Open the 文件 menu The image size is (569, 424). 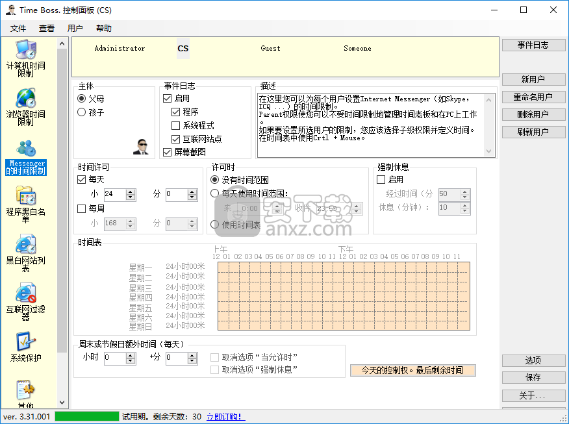click(18, 29)
